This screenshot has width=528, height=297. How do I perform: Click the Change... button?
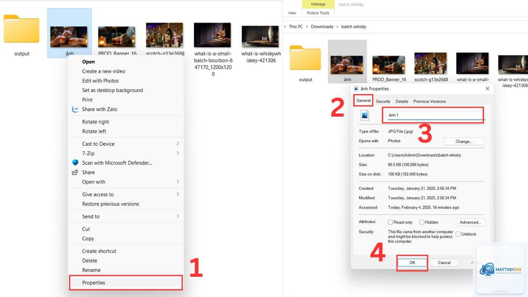pyautogui.click(x=464, y=141)
